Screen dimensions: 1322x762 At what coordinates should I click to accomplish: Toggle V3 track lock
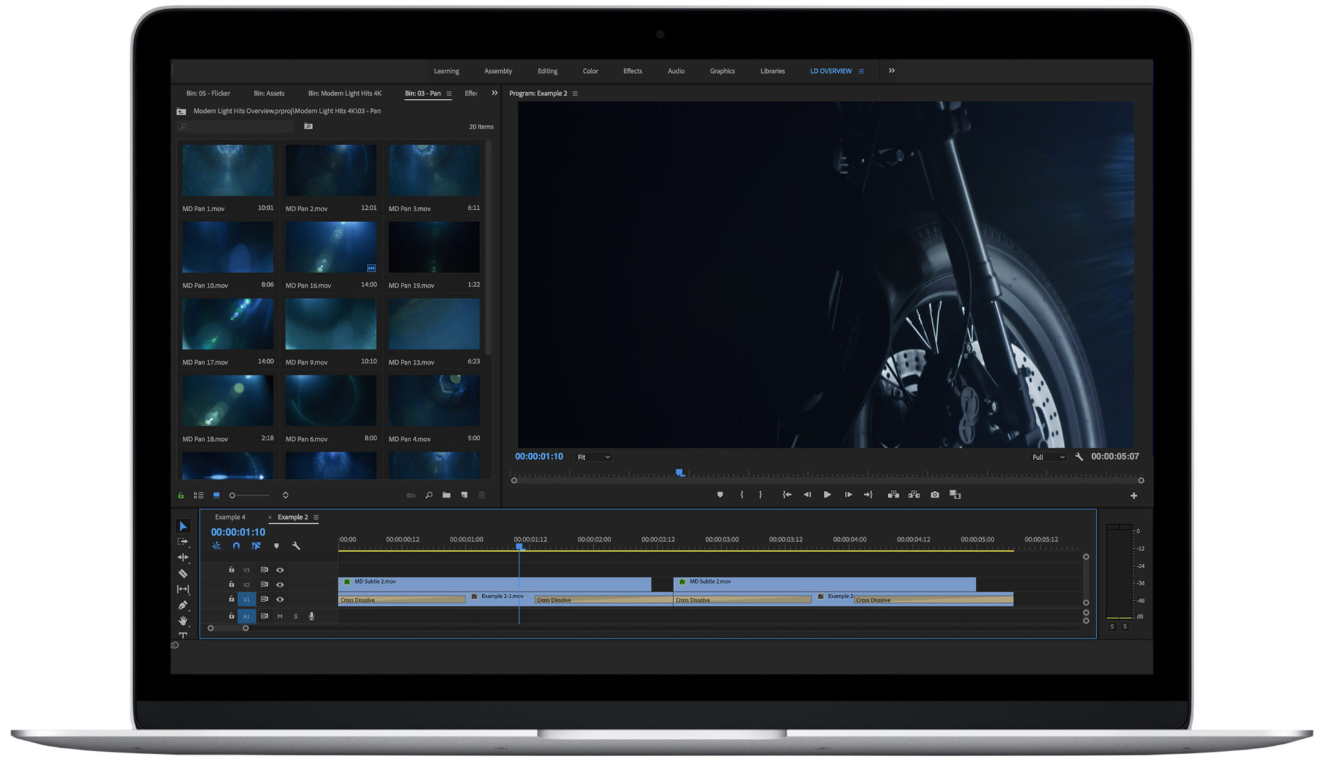pyautogui.click(x=231, y=570)
